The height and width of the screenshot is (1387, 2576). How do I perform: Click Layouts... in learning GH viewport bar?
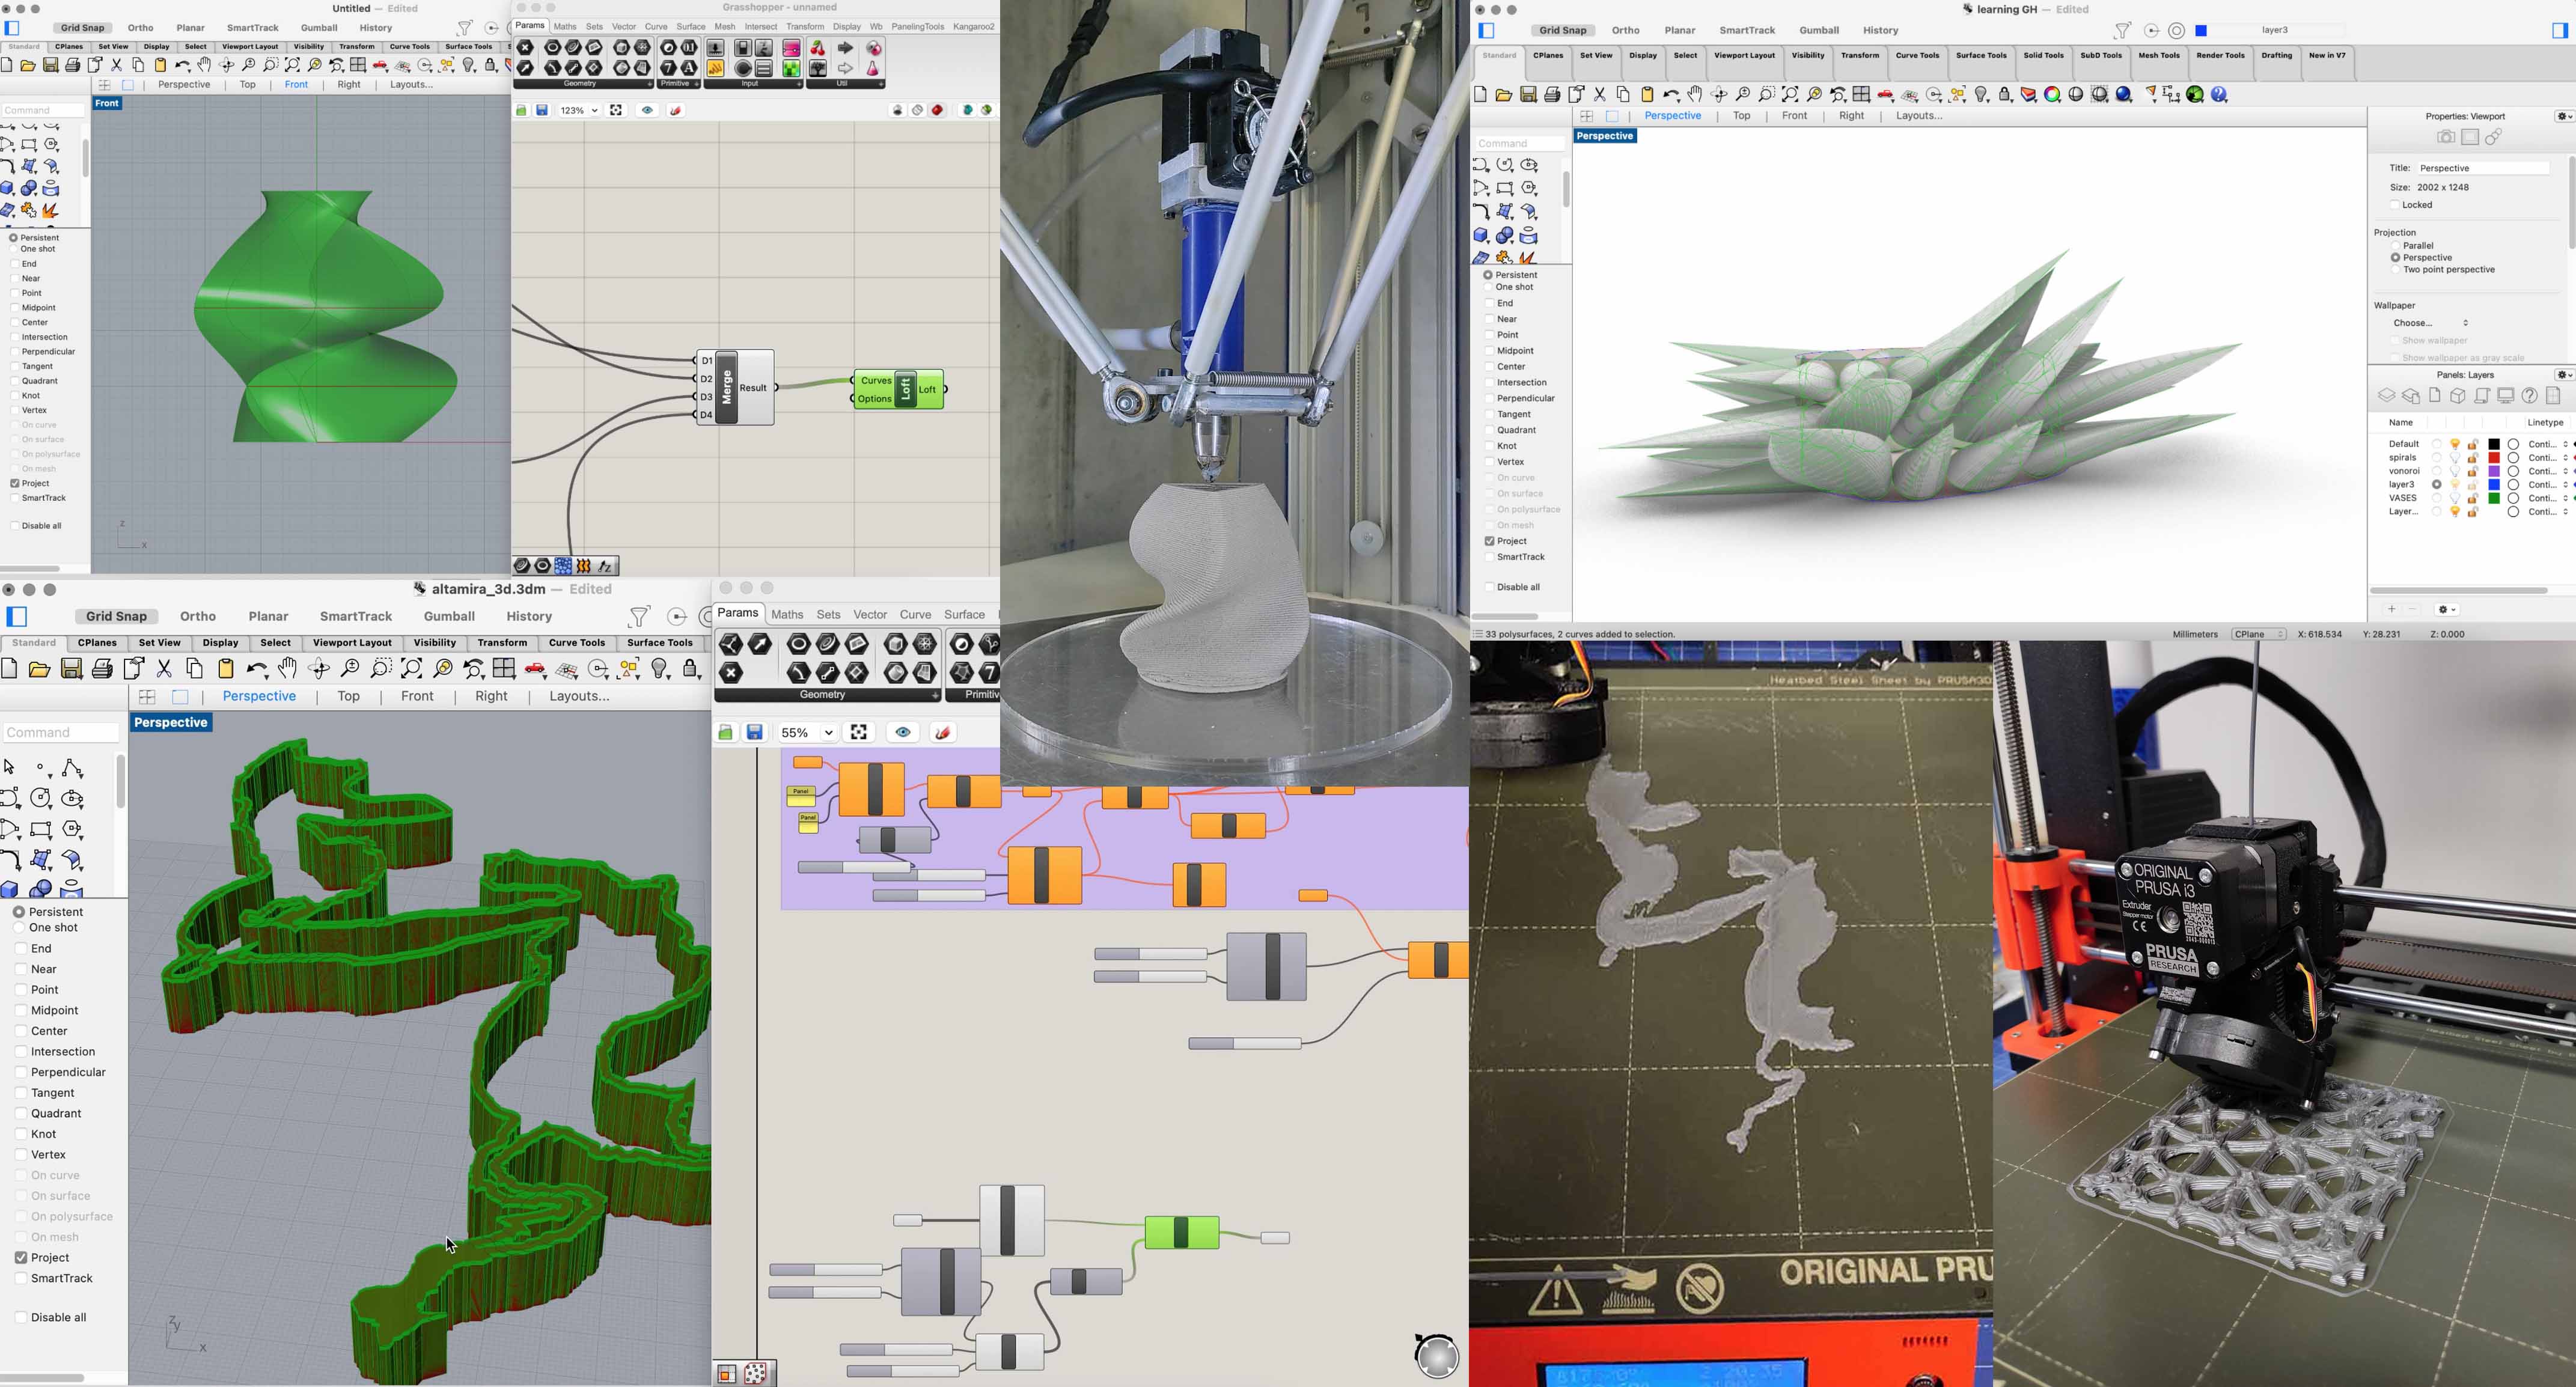(1919, 117)
